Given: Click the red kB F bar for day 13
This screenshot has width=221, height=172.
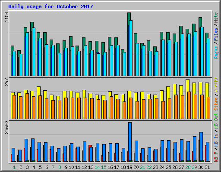Looking at the screenshot, I should (x=90, y=146).
